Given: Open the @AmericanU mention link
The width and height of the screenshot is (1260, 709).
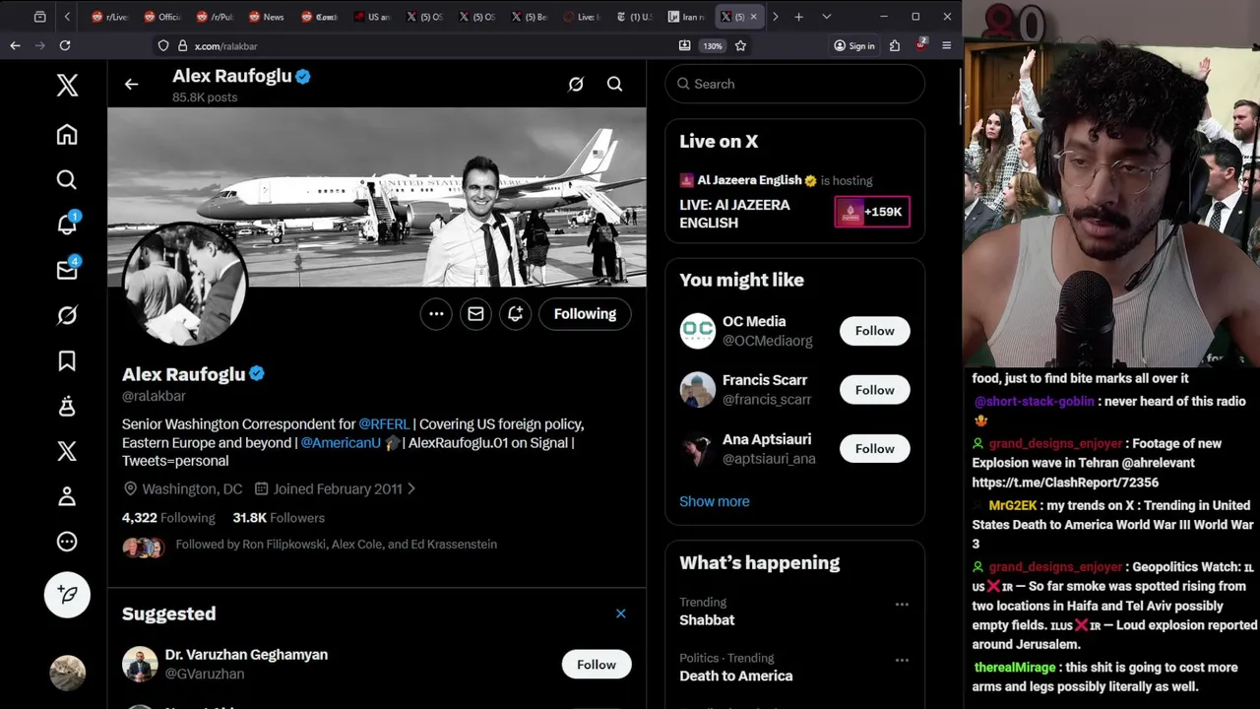Looking at the screenshot, I should (341, 443).
